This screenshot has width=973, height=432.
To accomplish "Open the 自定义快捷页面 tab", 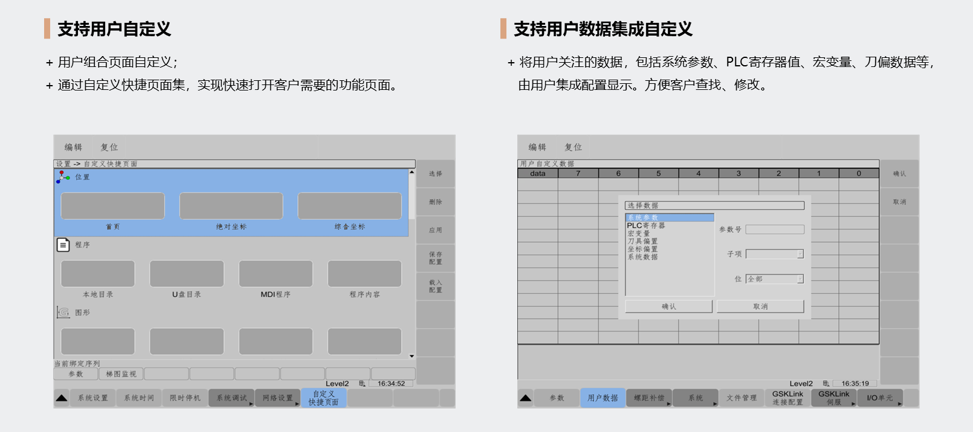I will point(323,398).
